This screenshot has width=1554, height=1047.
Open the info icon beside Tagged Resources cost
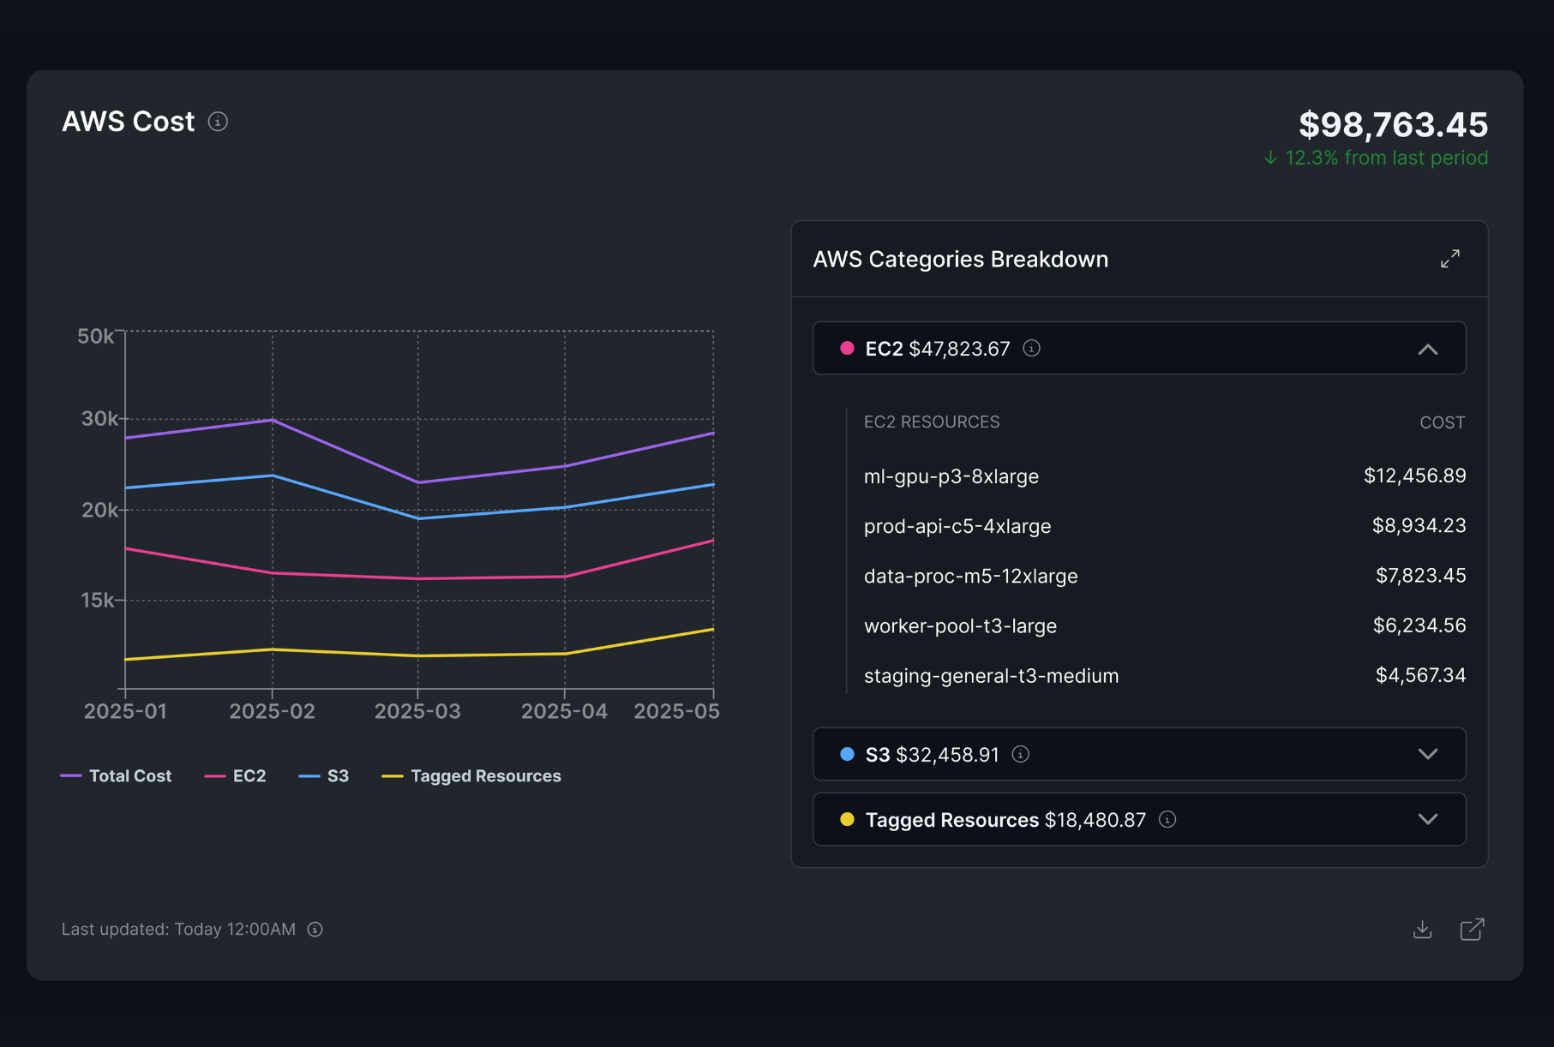1167,820
